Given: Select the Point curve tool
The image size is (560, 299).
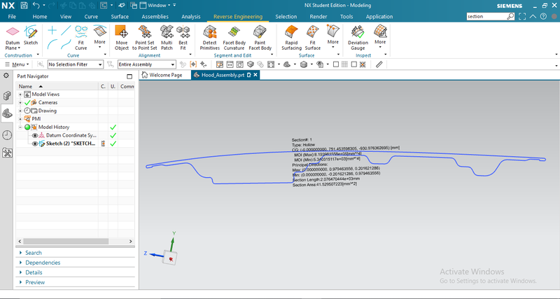Looking at the screenshot, I should pyautogui.click(x=52, y=30).
